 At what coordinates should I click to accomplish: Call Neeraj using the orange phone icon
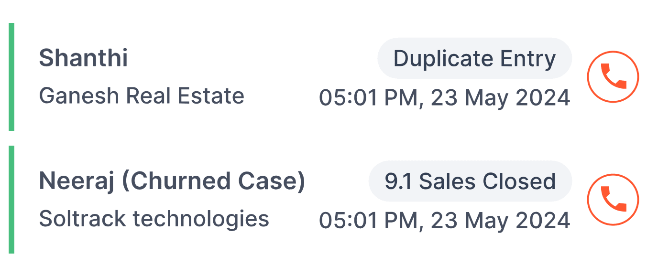pyautogui.click(x=613, y=200)
